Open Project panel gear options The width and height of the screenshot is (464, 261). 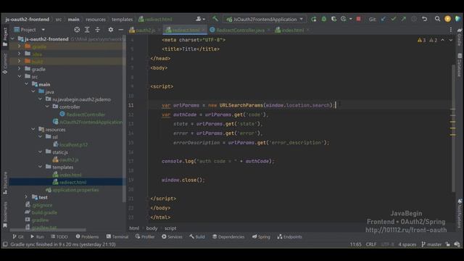pyautogui.click(x=111, y=30)
